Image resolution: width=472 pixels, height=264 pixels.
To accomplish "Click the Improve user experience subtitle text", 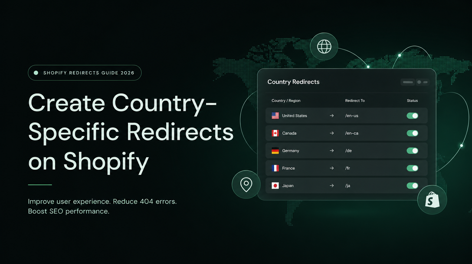I will tap(102, 206).
